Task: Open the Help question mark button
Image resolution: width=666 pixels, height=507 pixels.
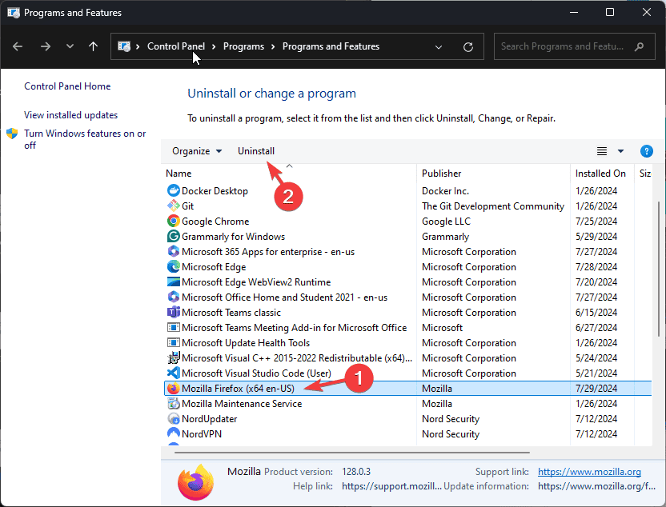Action: [x=646, y=151]
